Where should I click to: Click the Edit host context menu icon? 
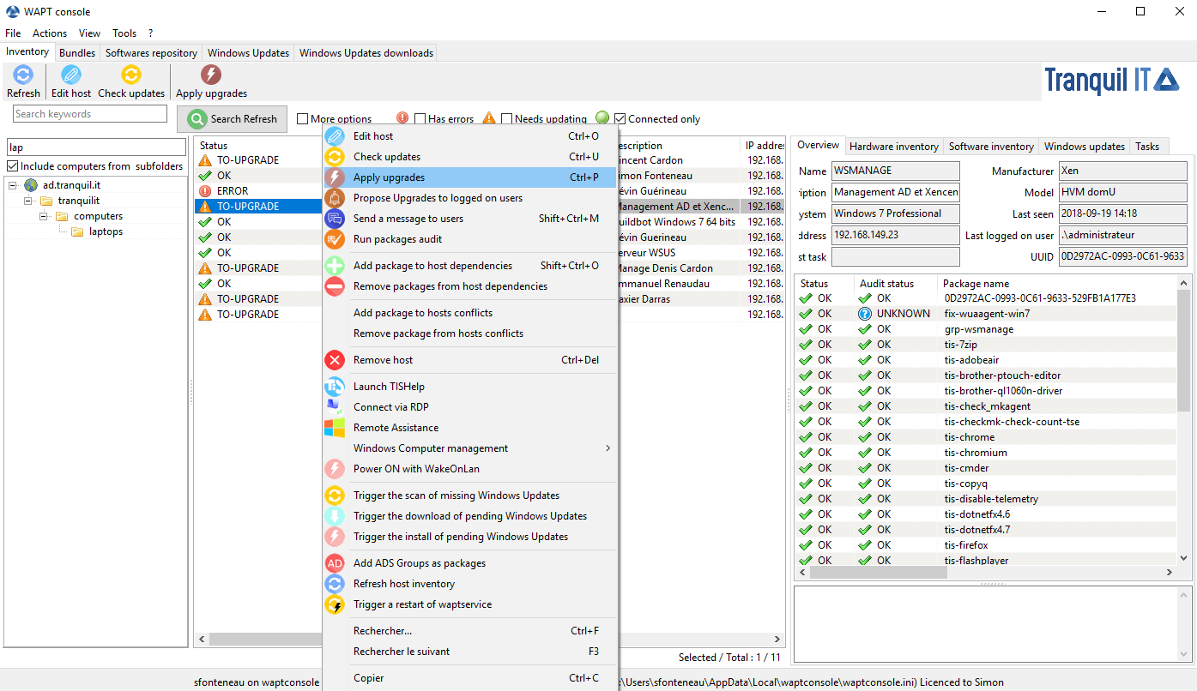click(x=335, y=136)
